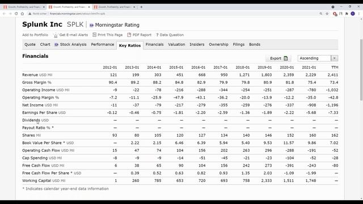The image size is (363, 204).
Task: Click the page vertical scrollbar thumb
Action: [x=361, y=69]
